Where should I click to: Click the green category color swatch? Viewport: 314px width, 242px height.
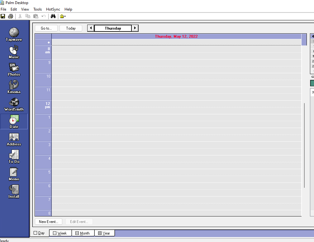312,83
